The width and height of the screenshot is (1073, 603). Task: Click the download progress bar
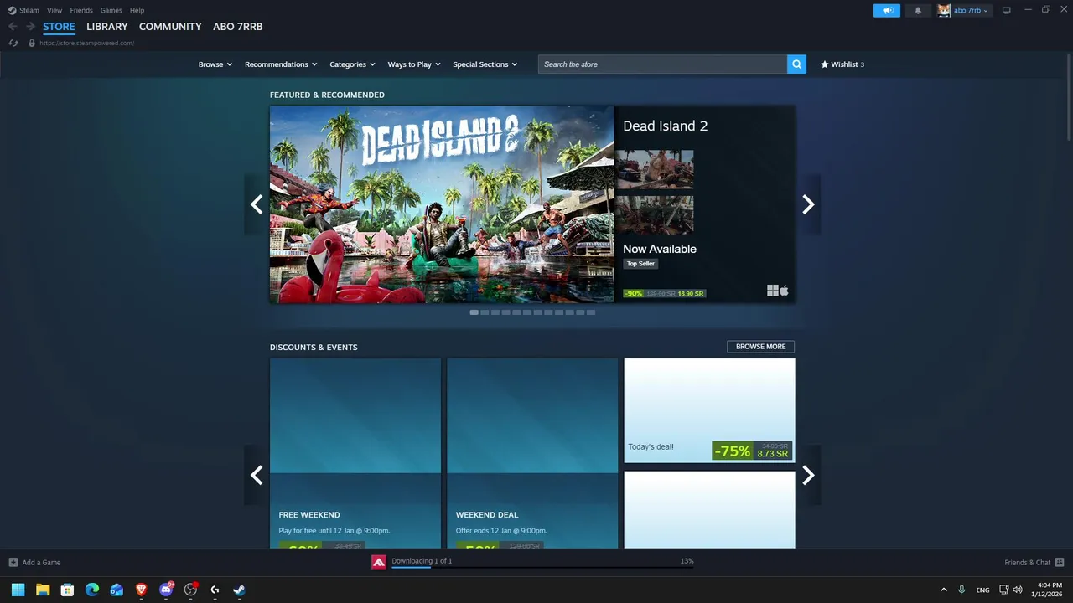(543, 567)
